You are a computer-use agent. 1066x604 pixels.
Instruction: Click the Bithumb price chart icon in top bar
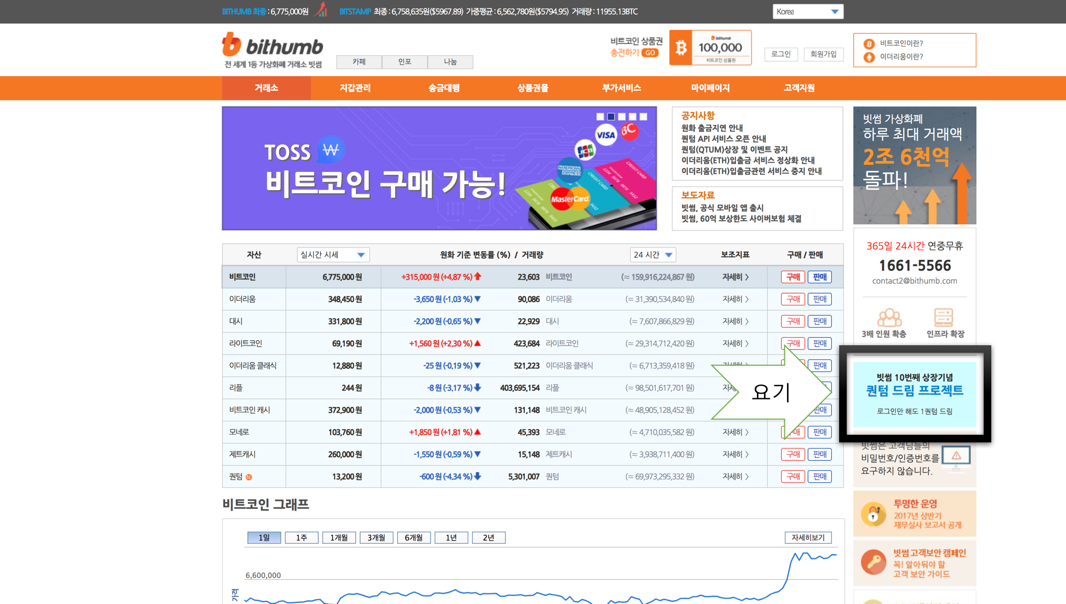pyautogui.click(x=322, y=10)
